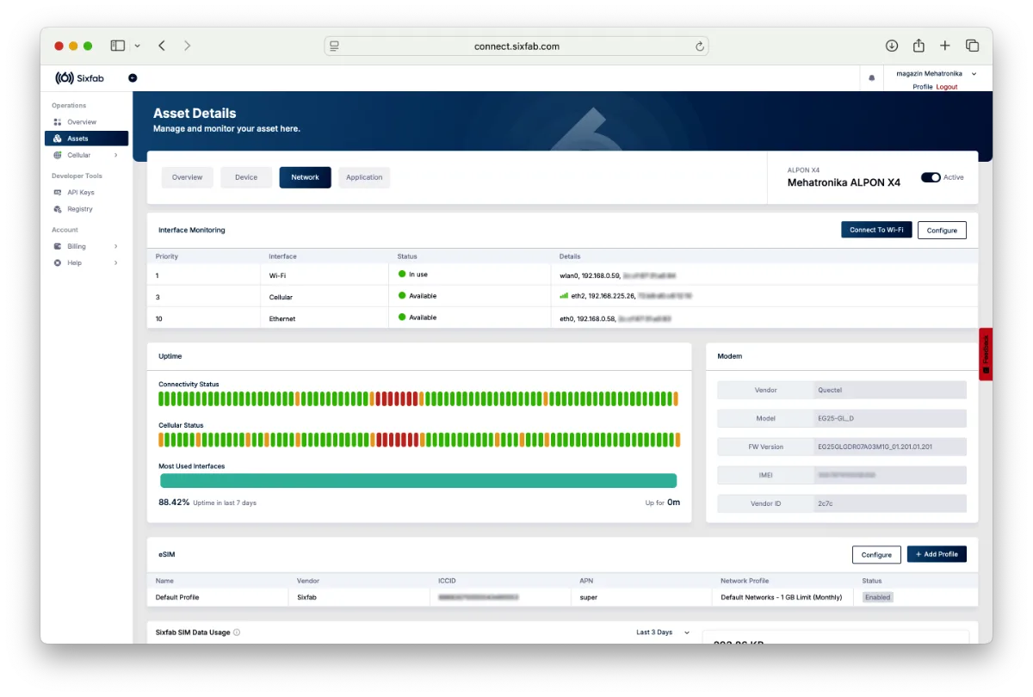Image resolution: width=1033 pixels, height=697 pixels.
Task: Open the Profile link in the header
Action: [x=922, y=87]
